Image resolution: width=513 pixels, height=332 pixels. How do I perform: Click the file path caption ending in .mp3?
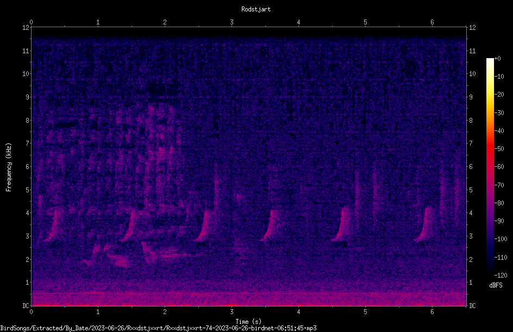[158, 328]
